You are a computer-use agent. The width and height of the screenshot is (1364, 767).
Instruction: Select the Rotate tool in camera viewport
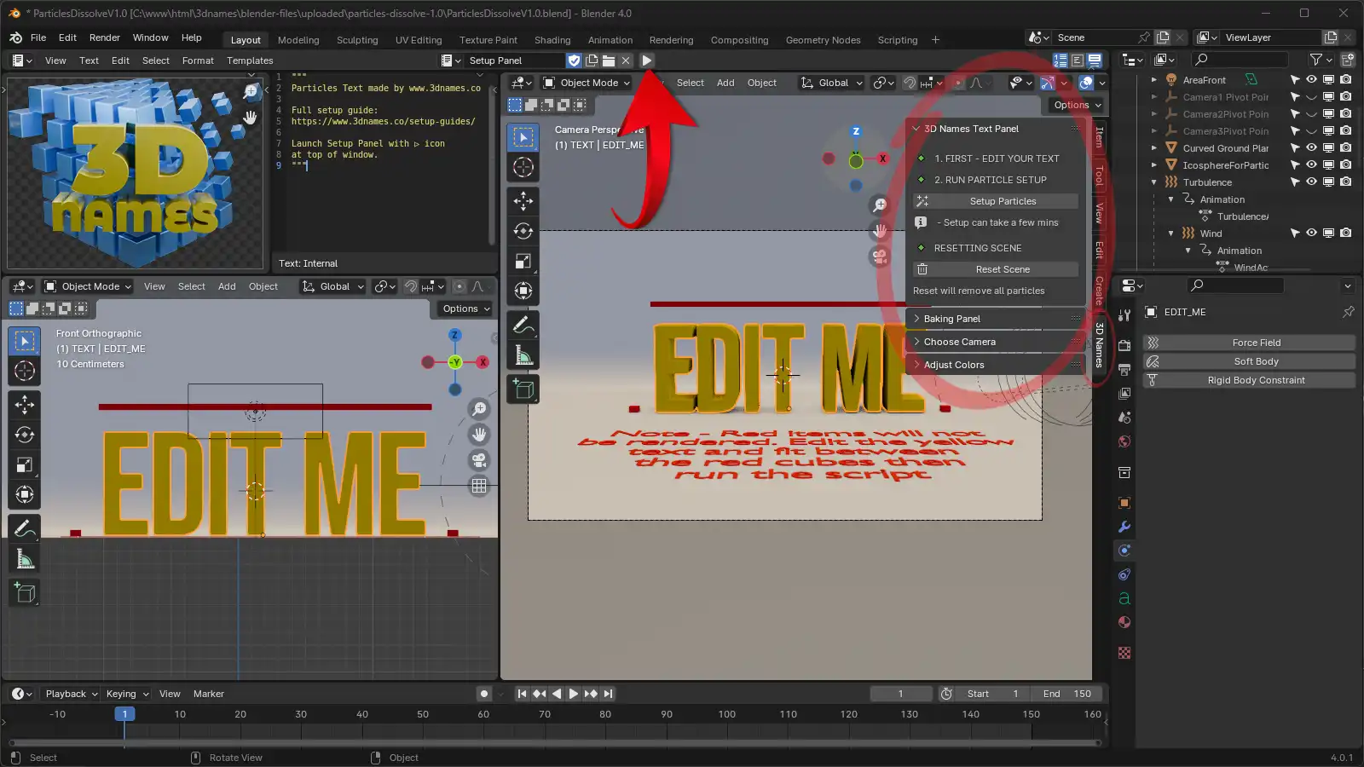(x=523, y=231)
